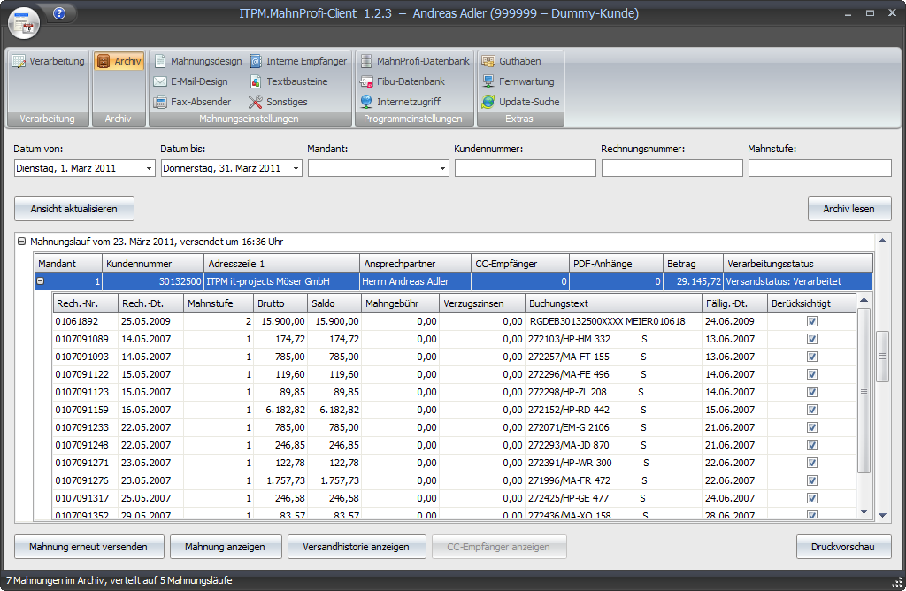
Task: Open the Datum von date dropdown
Action: (149, 169)
